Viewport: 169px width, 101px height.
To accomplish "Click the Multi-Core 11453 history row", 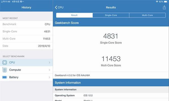I will (x=26, y=39).
